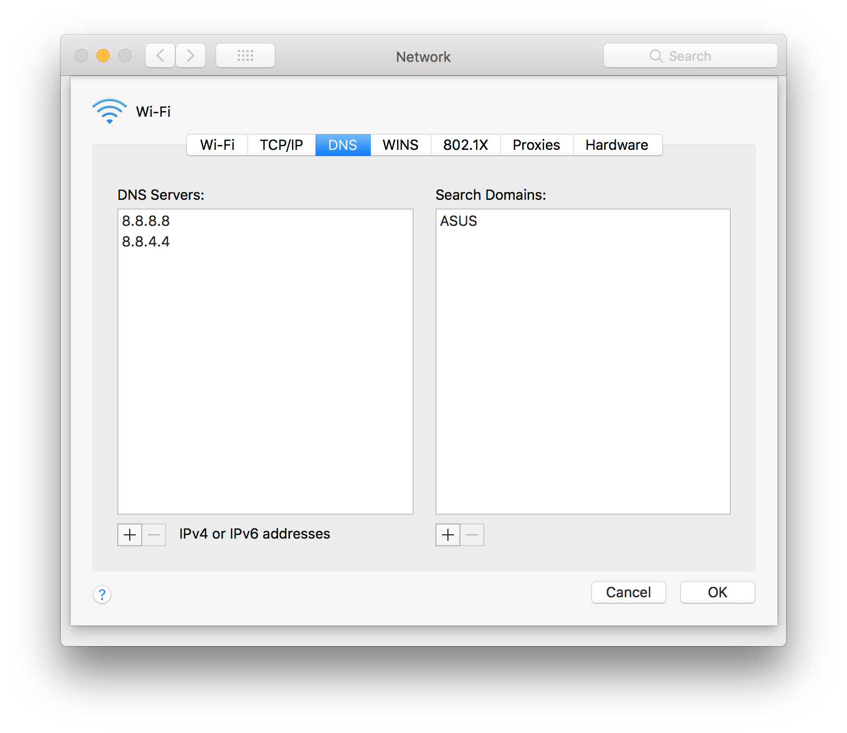This screenshot has width=847, height=733.
Task: Go back using the left chevron
Action: coord(160,55)
